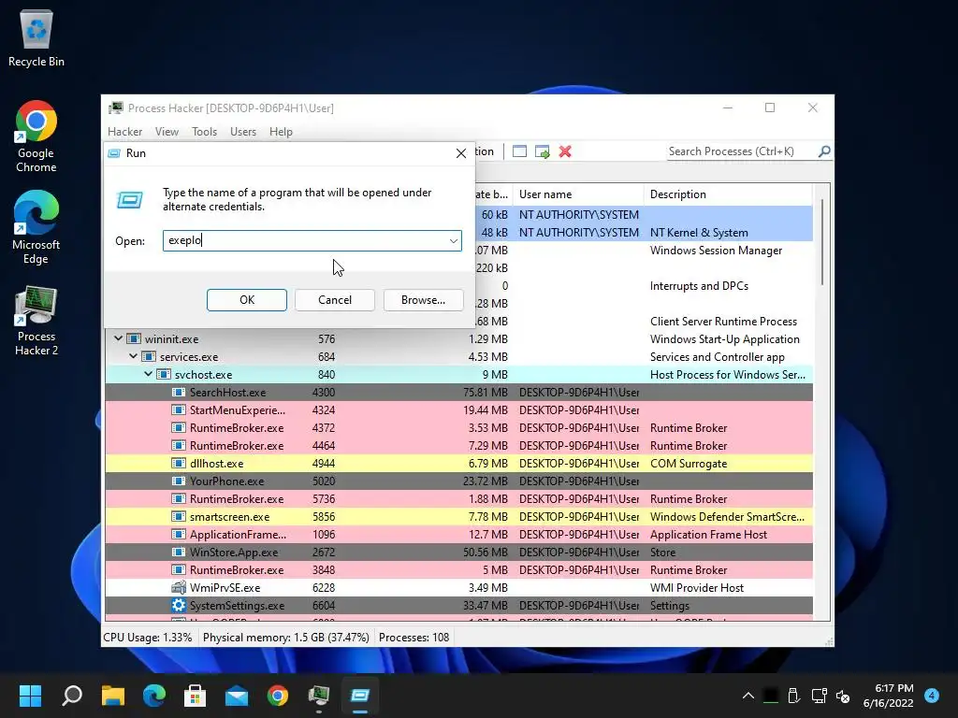Open notification center badge
The width and height of the screenshot is (958, 718).
[932, 696]
